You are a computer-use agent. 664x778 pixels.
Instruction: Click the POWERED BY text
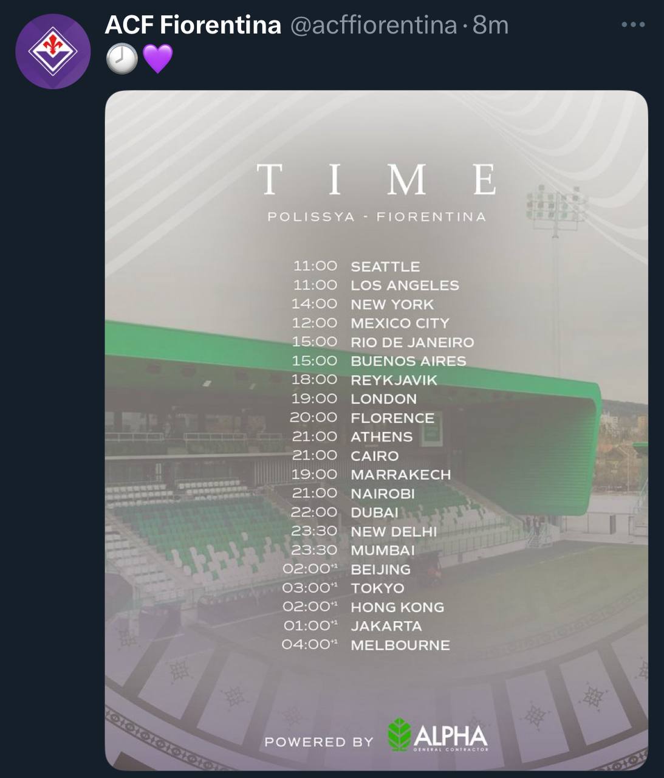click(319, 742)
